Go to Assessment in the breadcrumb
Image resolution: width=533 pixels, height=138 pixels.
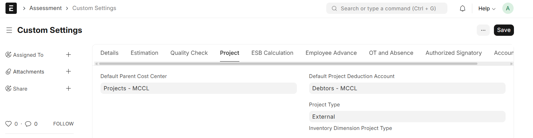point(46,8)
